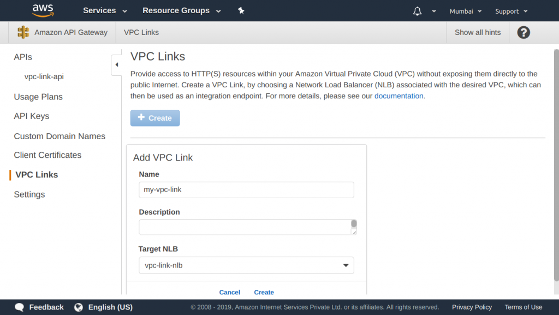Click the Name input field
The height and width of the screenshot is (315, 559).
(246, 190)
